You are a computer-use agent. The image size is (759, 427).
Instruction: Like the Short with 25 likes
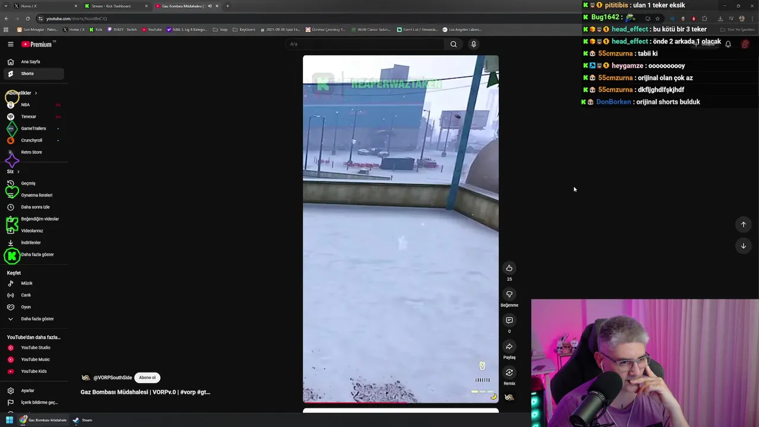[x=509, y=268]
